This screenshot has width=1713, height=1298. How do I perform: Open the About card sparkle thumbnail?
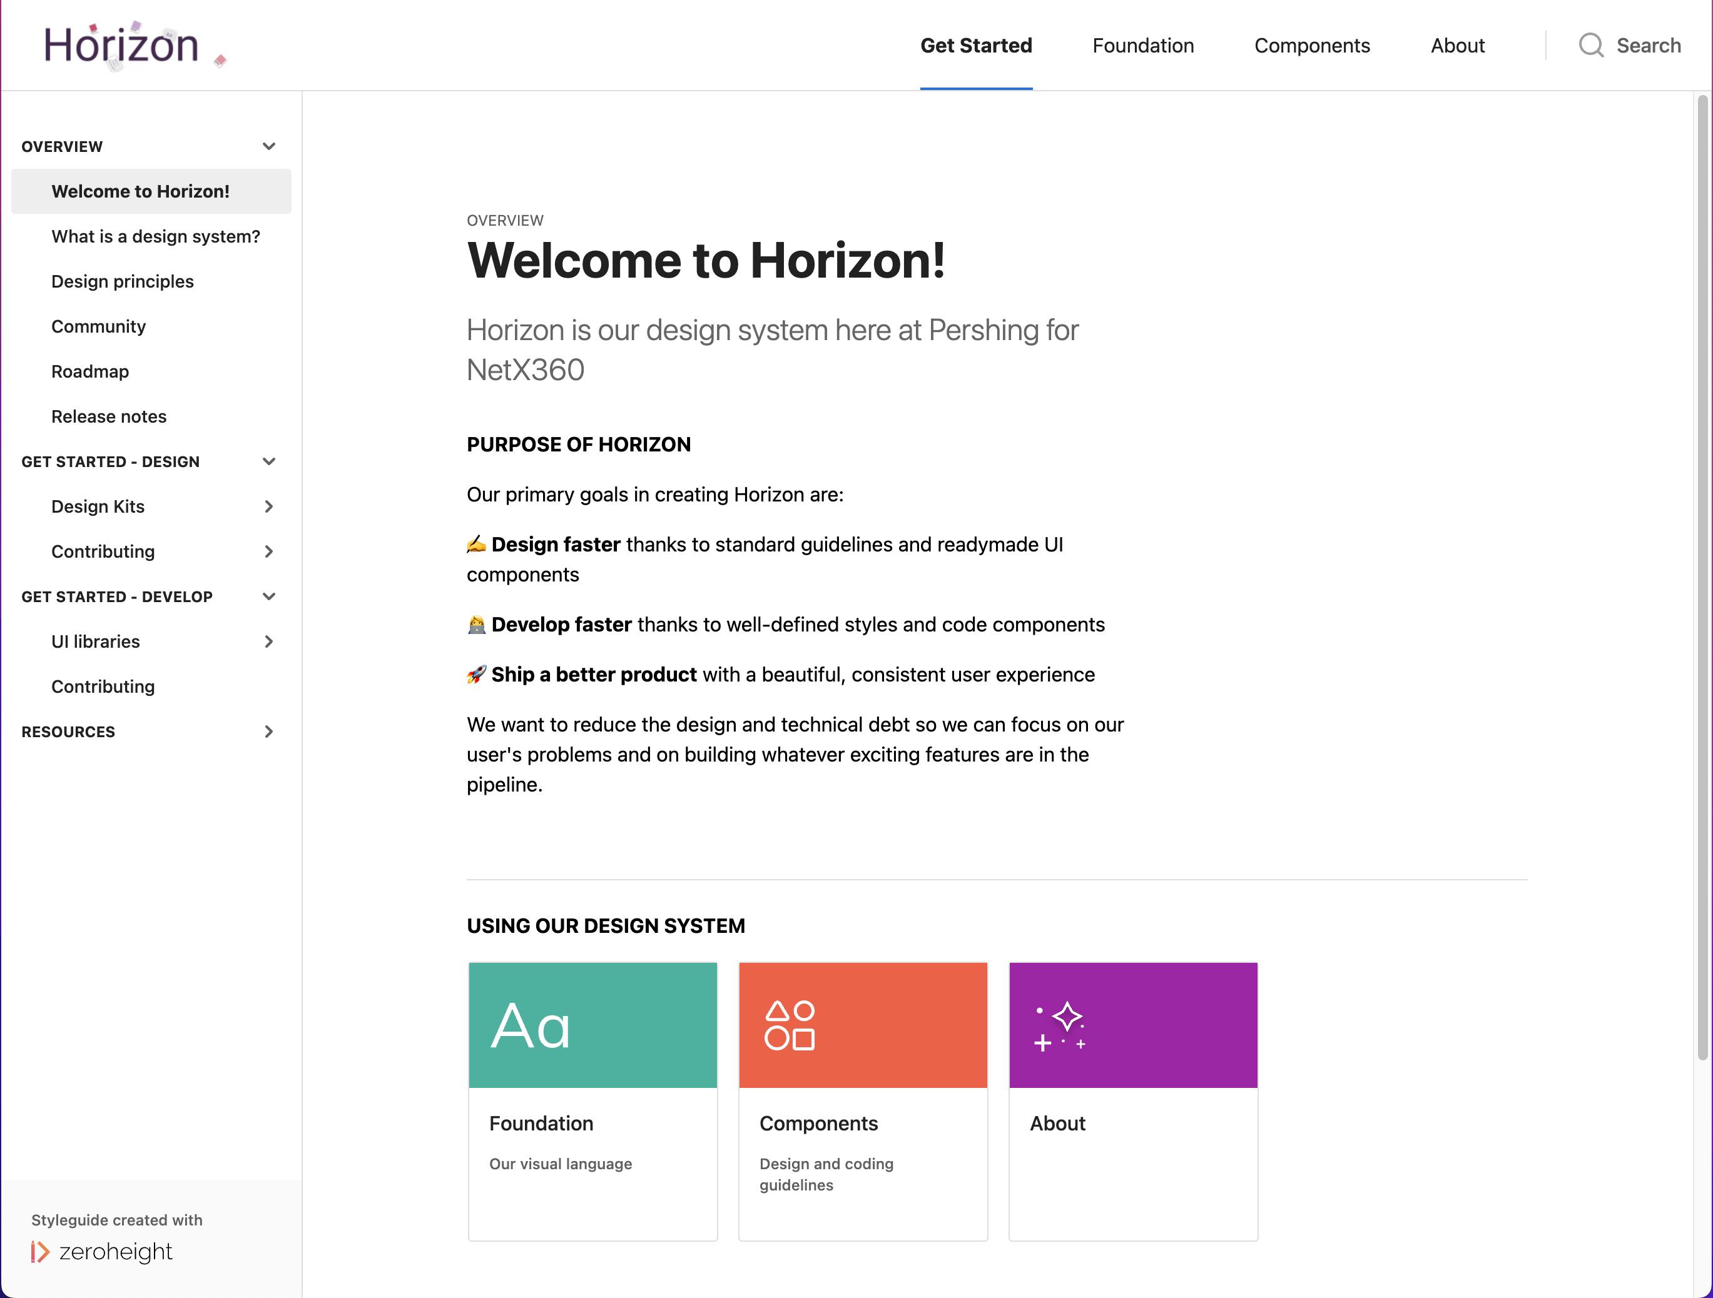1133,1025
